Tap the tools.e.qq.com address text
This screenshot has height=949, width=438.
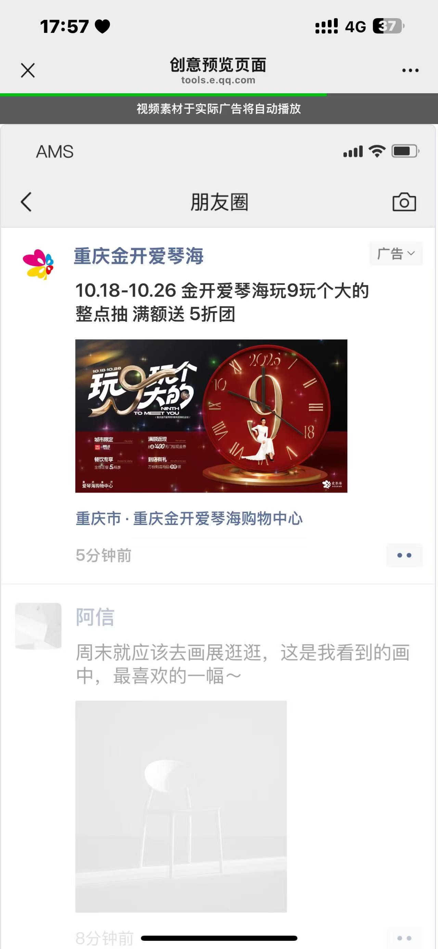[218, 80]
